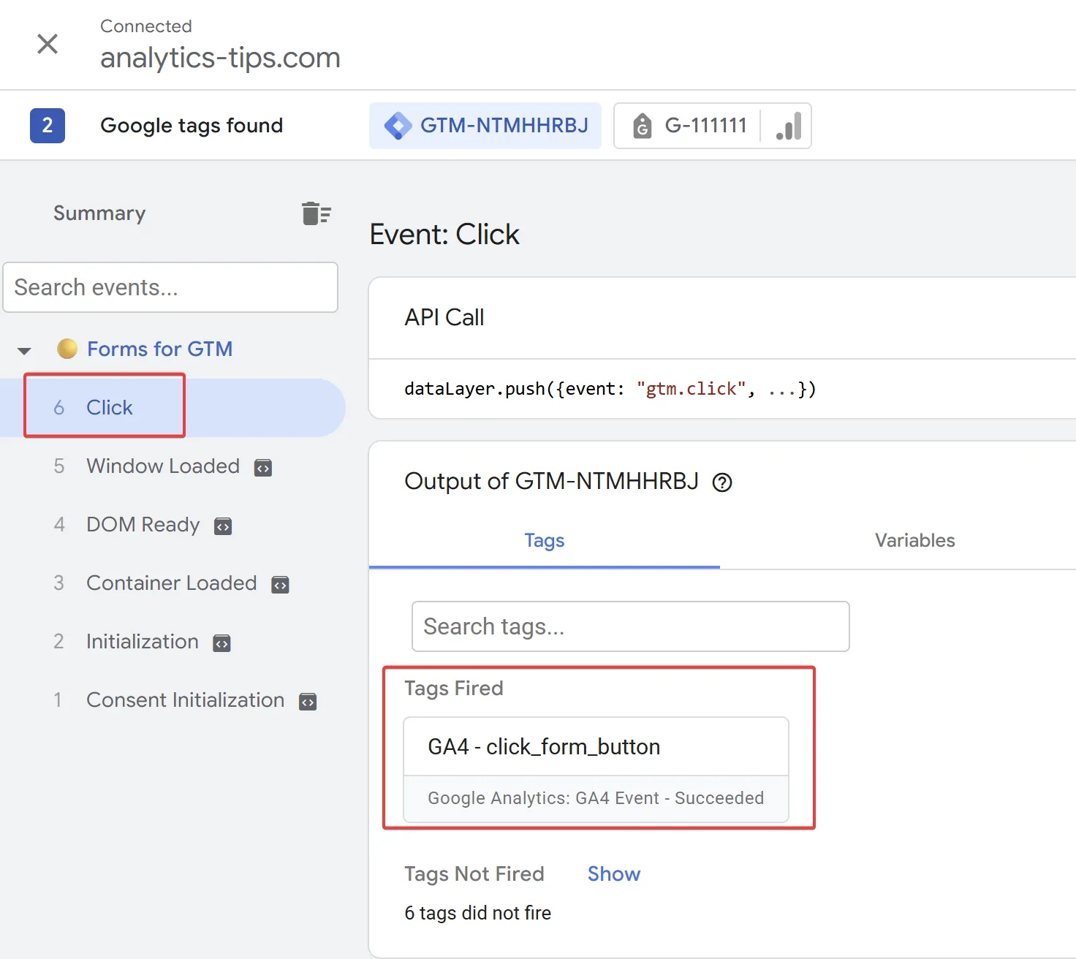This screenshot has width=1076, height=959.
Task: Select event 6 Click
Action: (173, 408)
